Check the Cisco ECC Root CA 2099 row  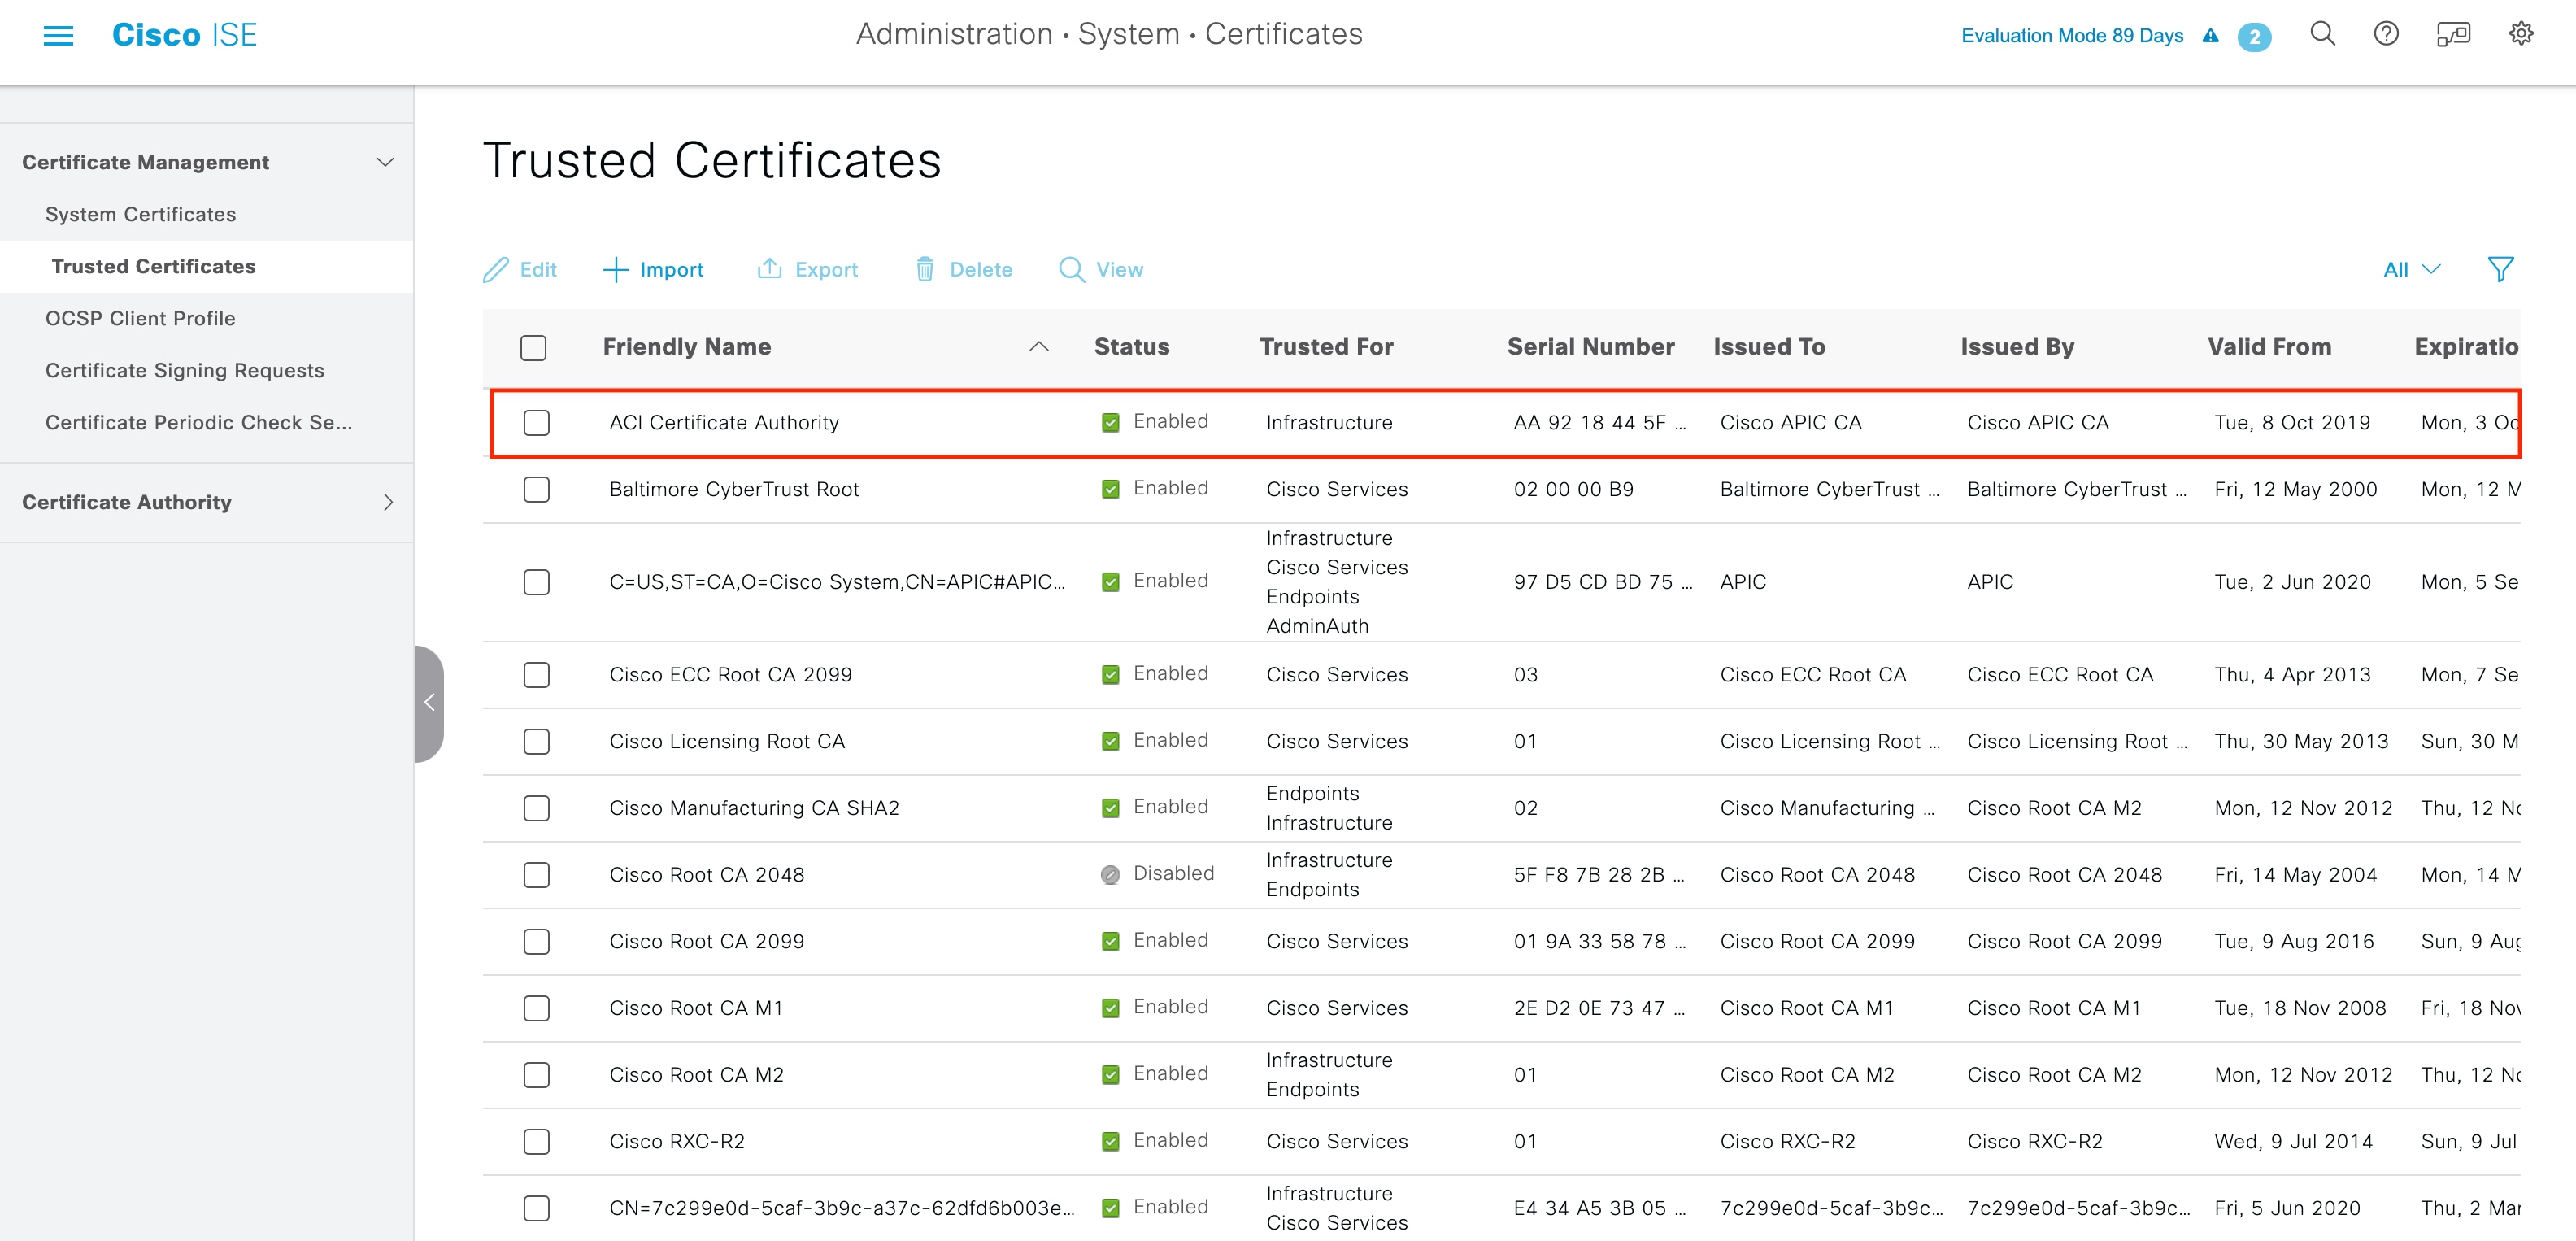point(537,675)
